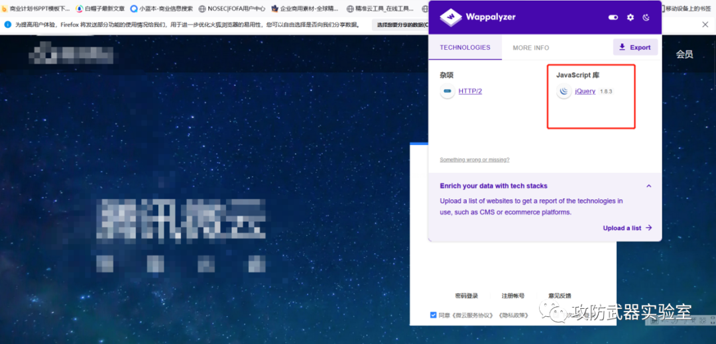Screen dimensions: 716x344
Task: Click 'Enrich your data with tech stacks' heading
Action: 493,186
